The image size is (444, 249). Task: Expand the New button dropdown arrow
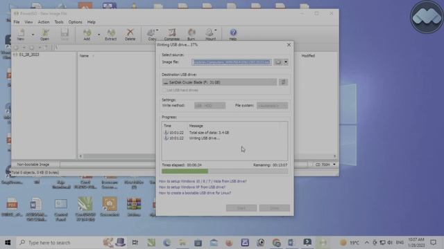(x=33, y=35)
